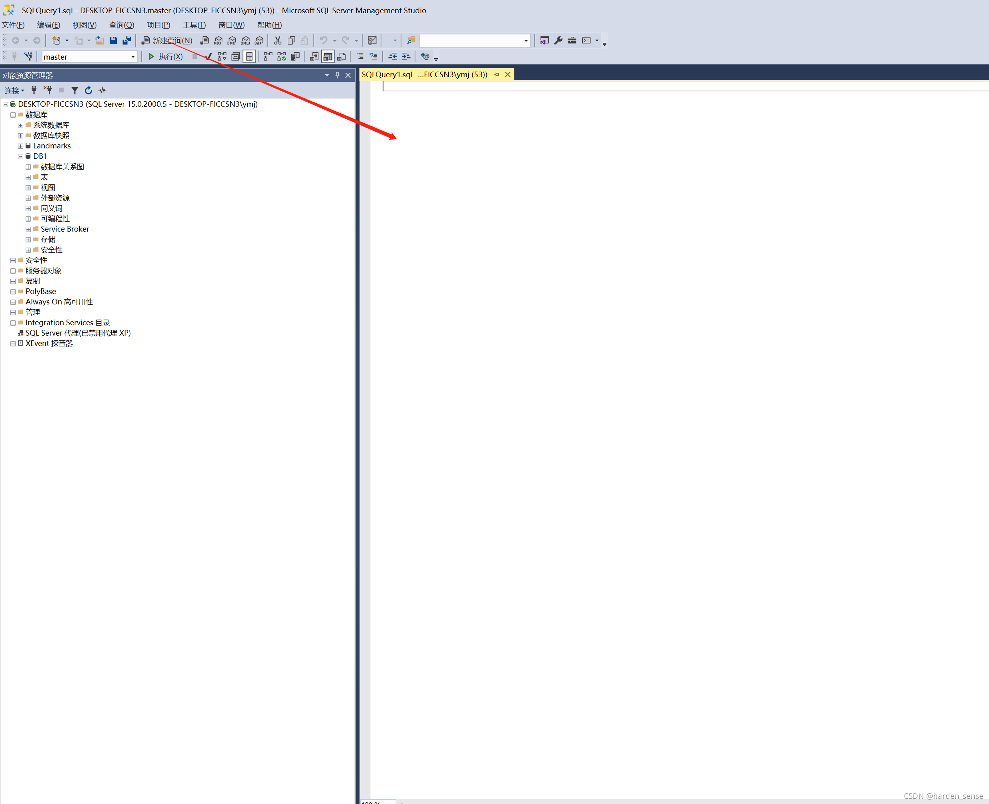Click the MDX query icon
989x804 pixels.
click(x=218, y=40)
